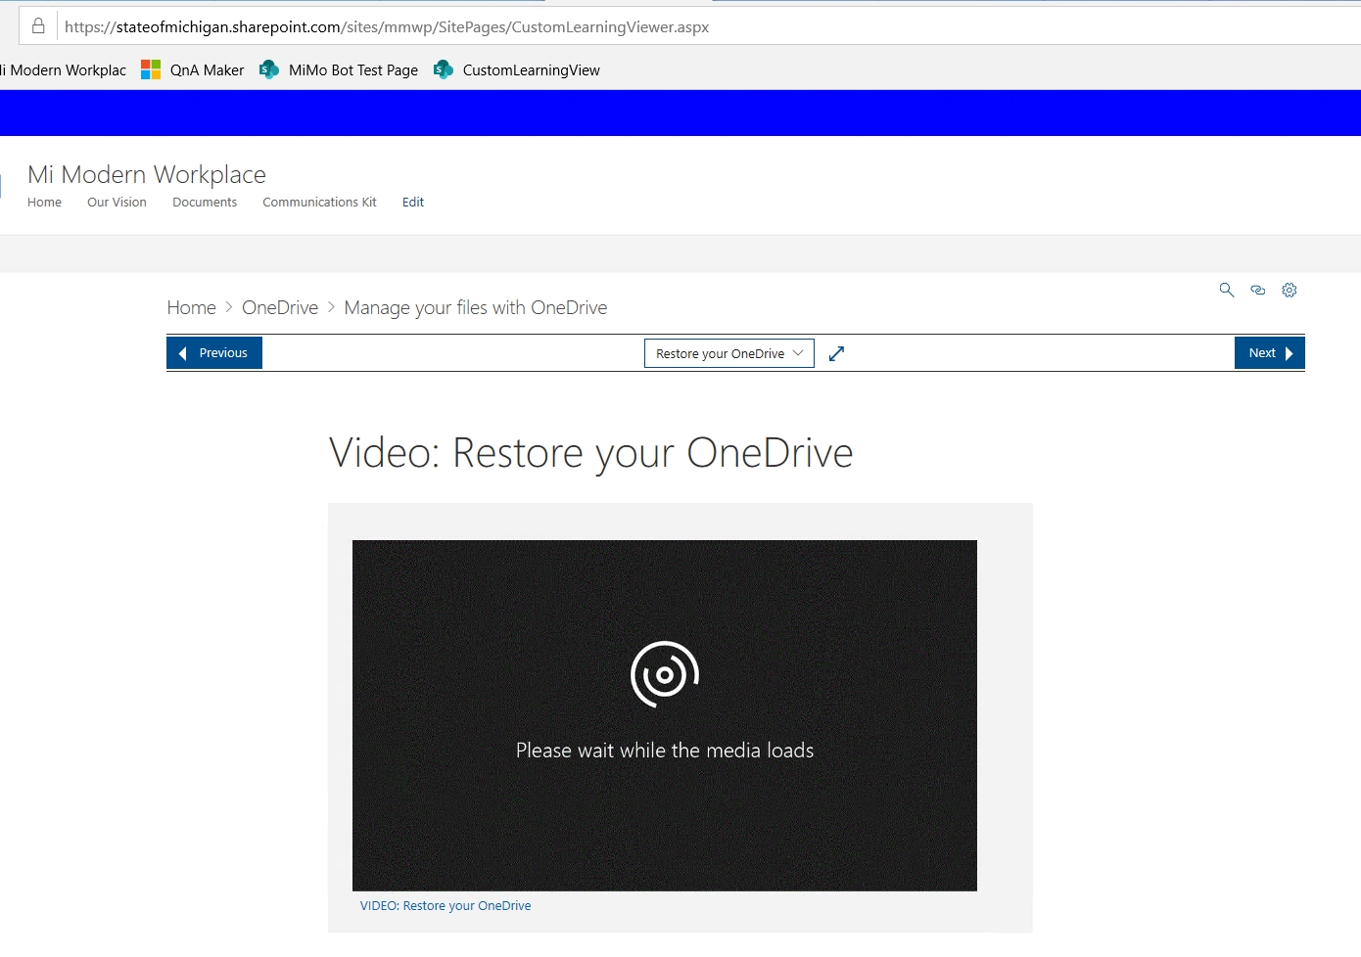Viewport: 1361px width, 957px height.
Task: Click the MiMo Bot Test Page SharePoint icon
Action: (x=269, y=69)
